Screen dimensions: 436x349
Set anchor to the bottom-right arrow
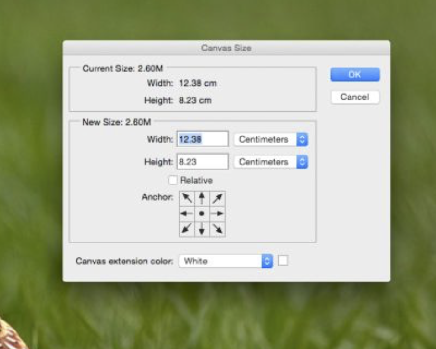point(218,229)
